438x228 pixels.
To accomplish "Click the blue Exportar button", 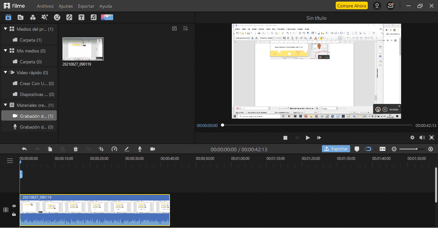I will coord(336,149).
